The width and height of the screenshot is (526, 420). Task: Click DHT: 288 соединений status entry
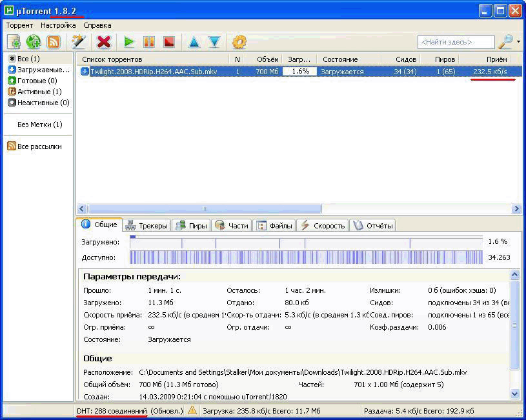click(x=112, y=410)
